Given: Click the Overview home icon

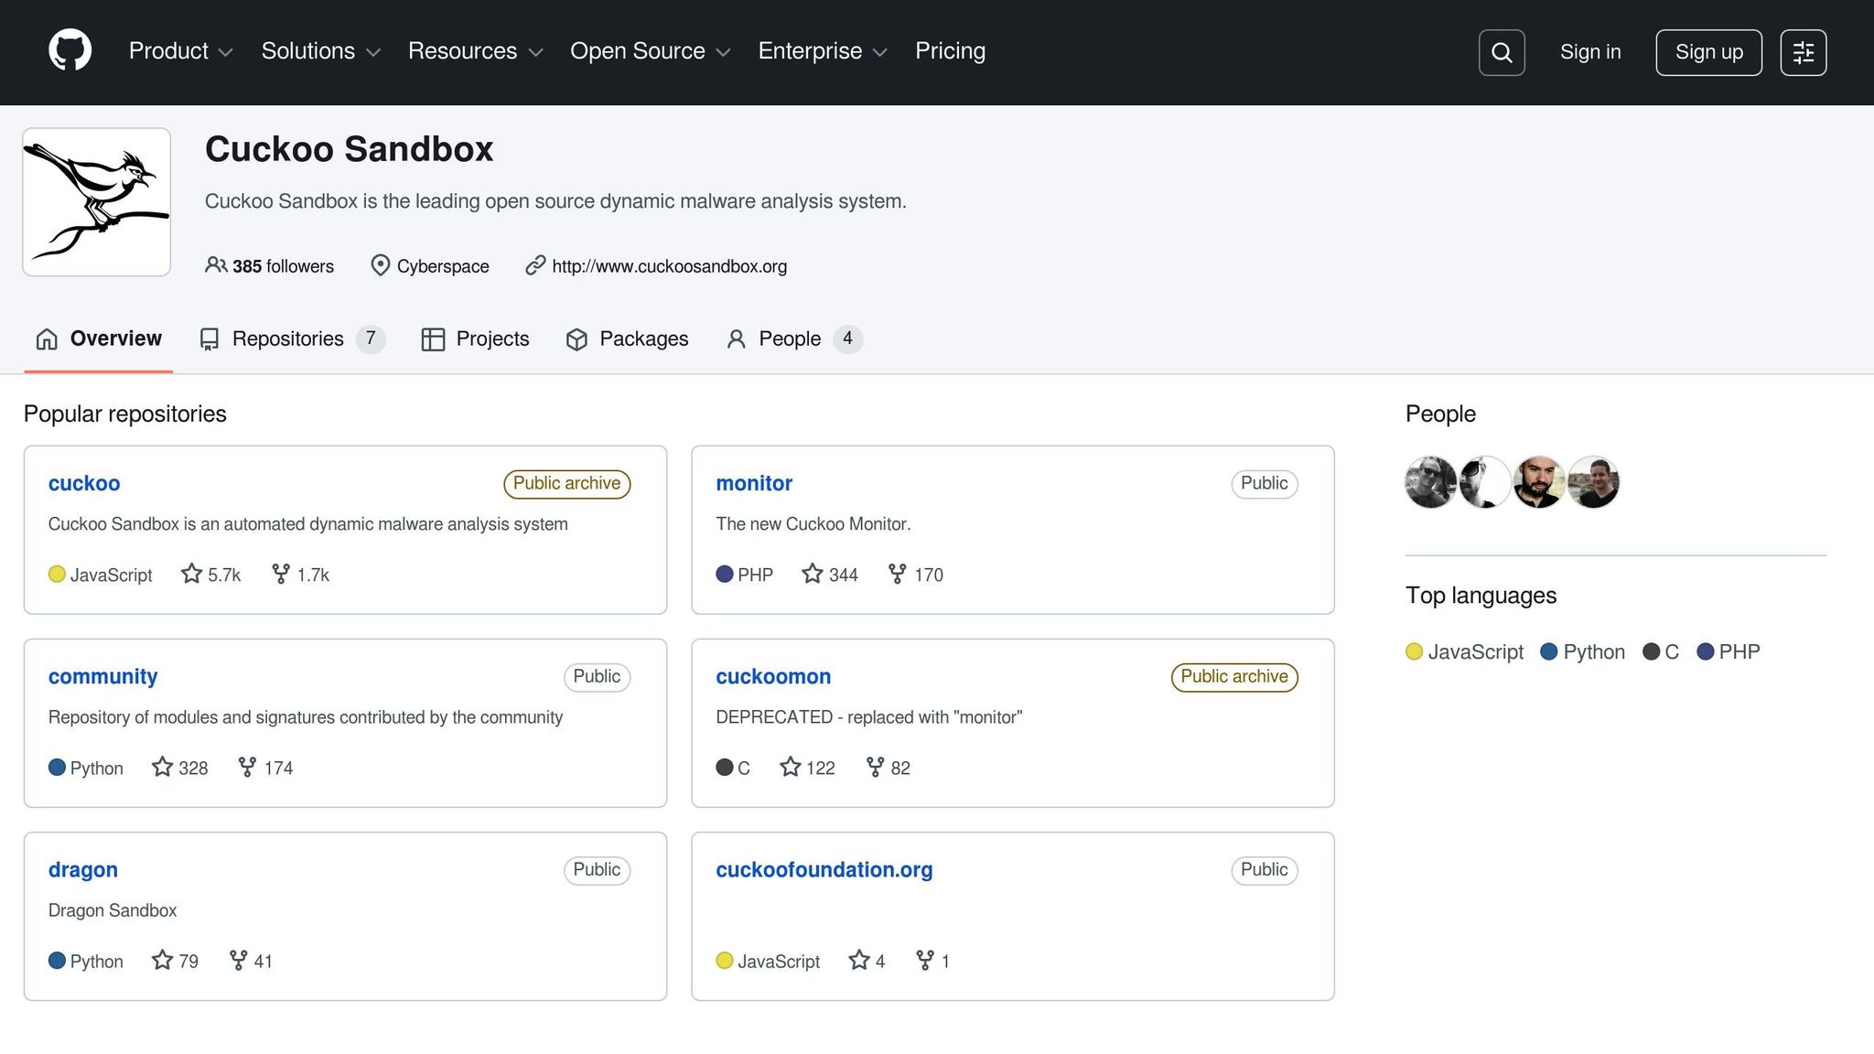Looking at the screenshot, I should (x=47, y=339).
